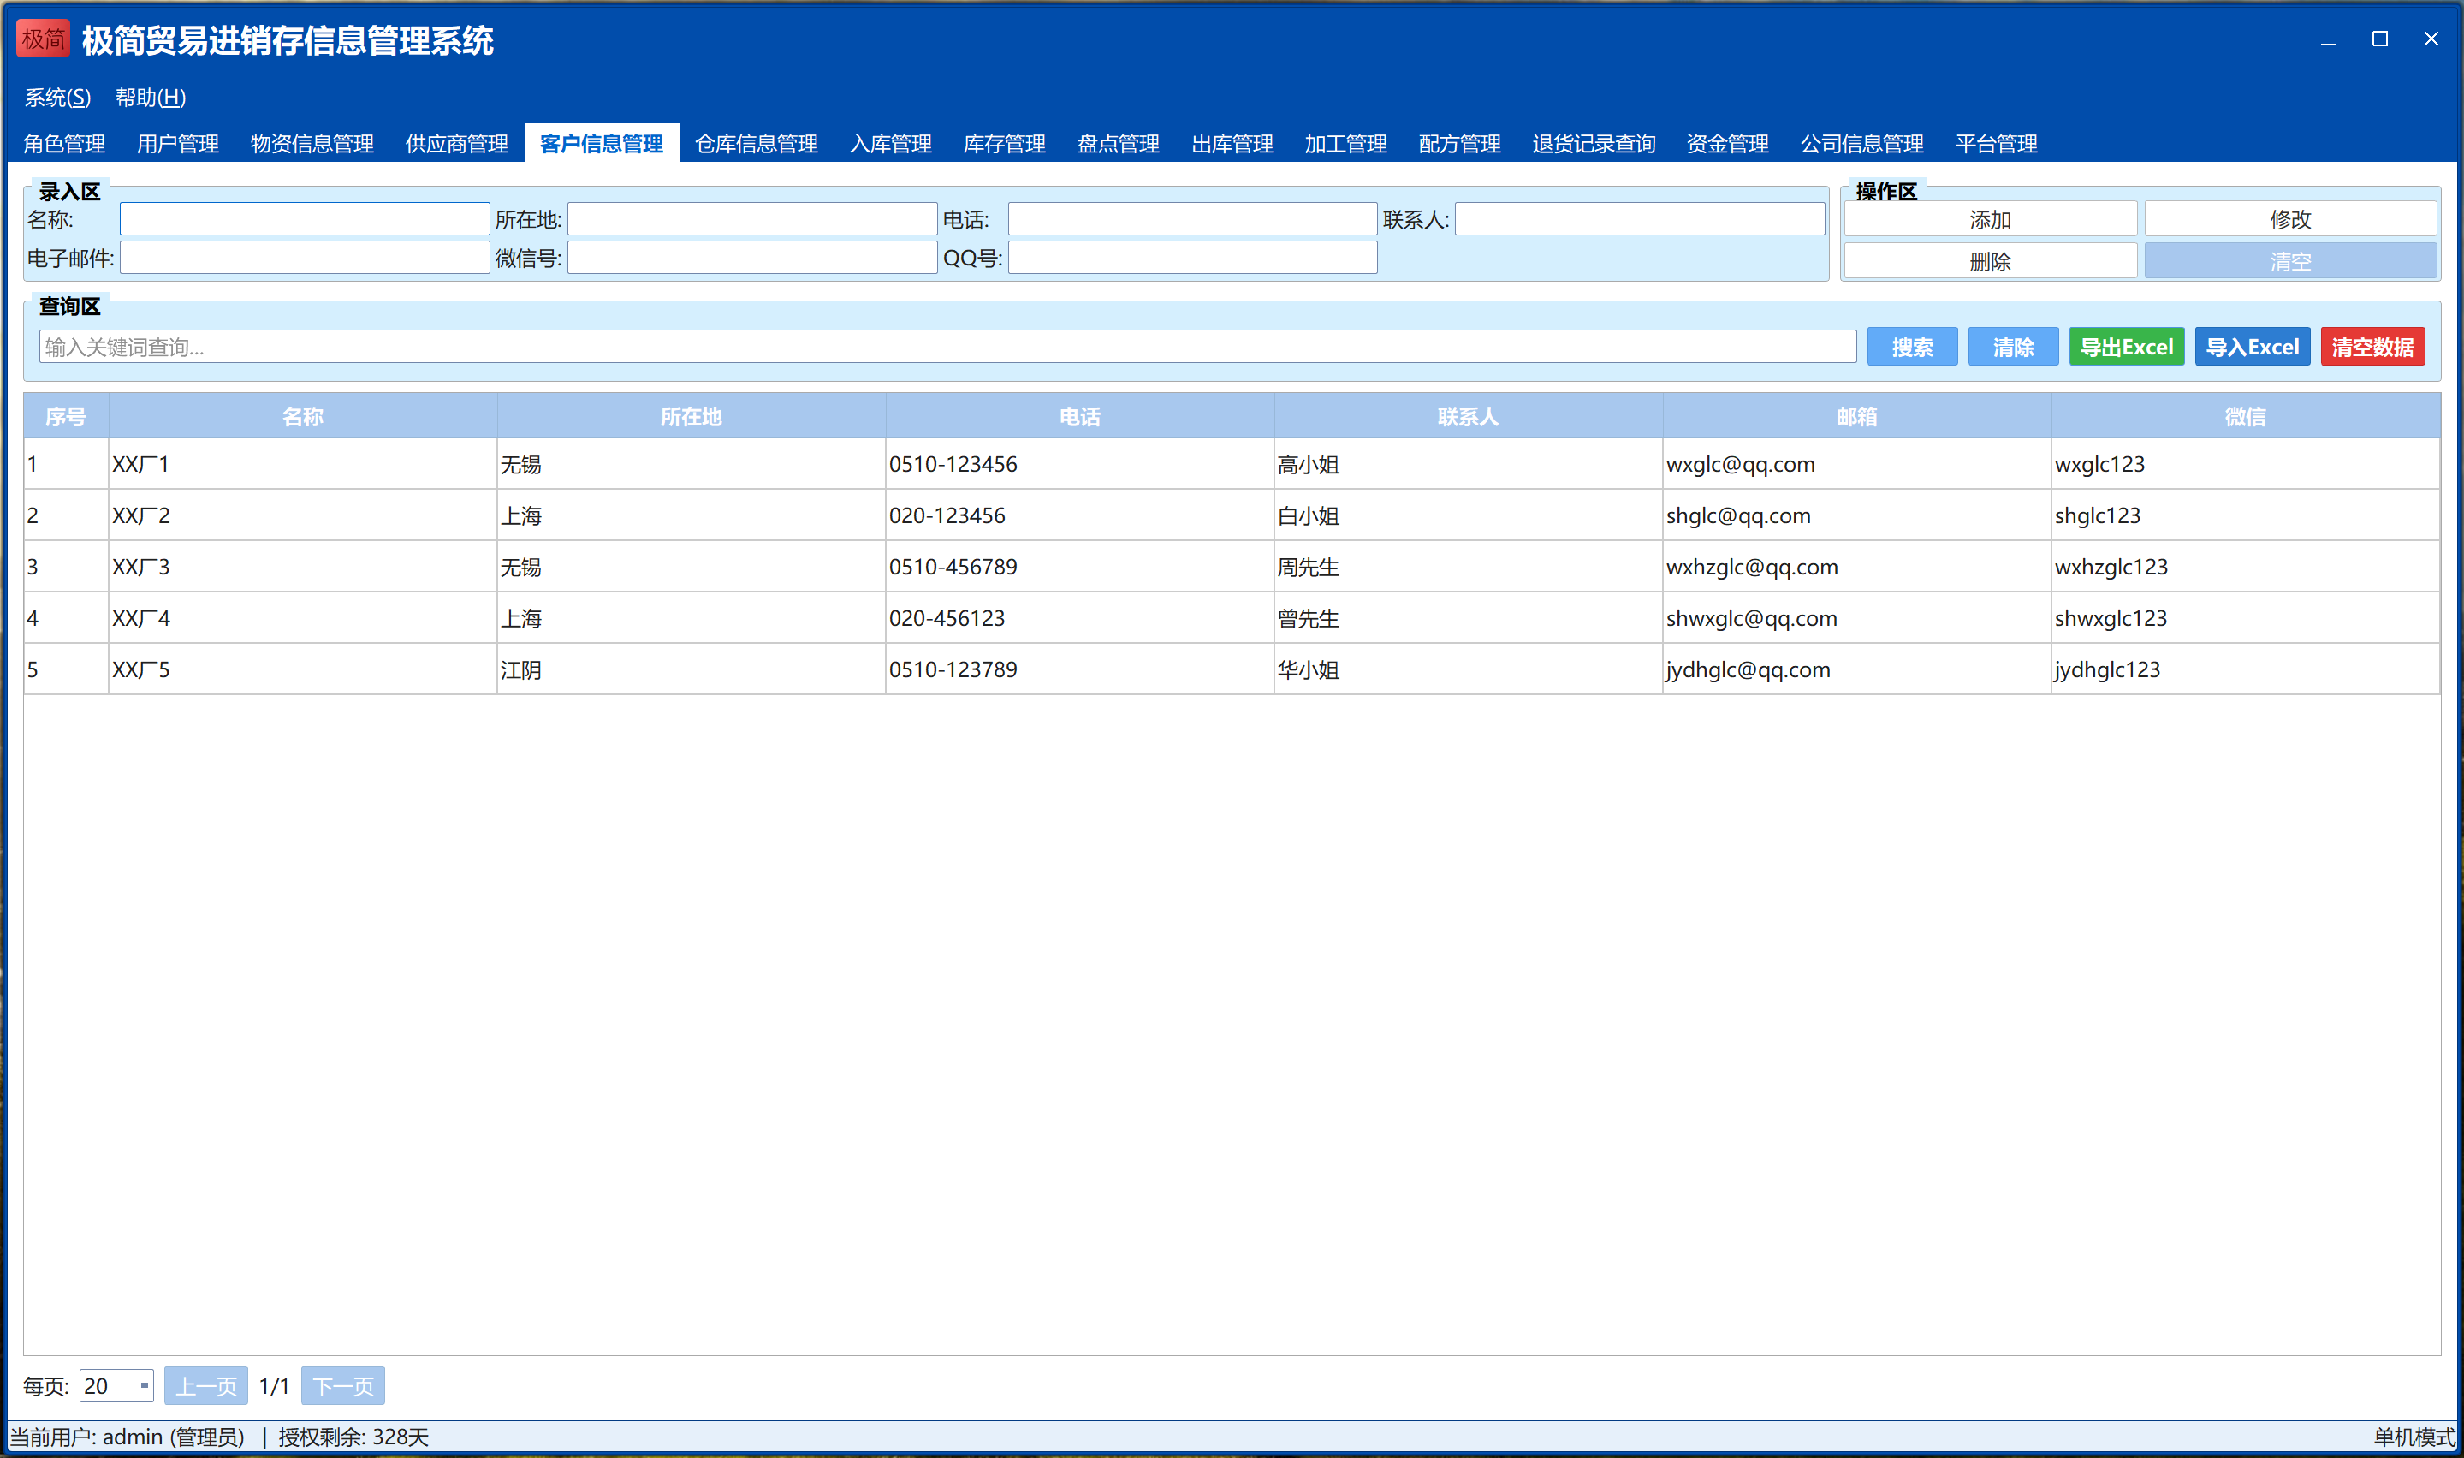Open the 入库管理 tab
This screenshot has height=1458, width=2464.
891,144
